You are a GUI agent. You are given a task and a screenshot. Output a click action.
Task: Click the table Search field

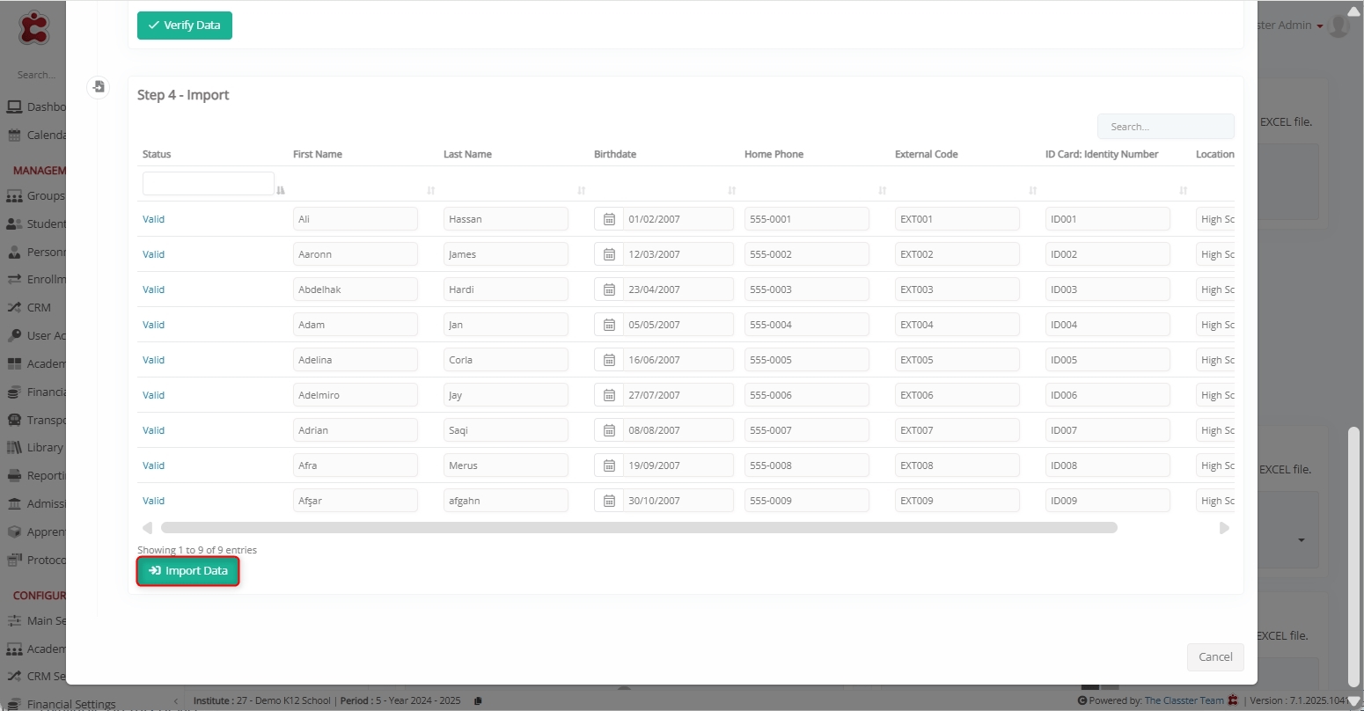(x=1165, y=127)
